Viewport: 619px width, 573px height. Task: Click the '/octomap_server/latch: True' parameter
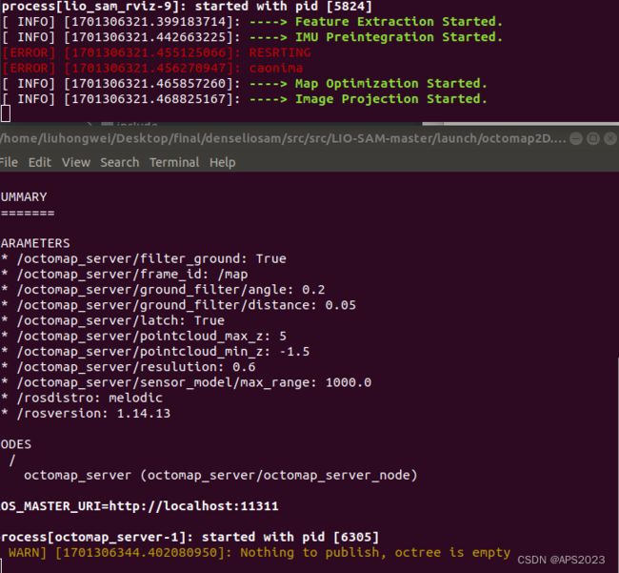113,320
